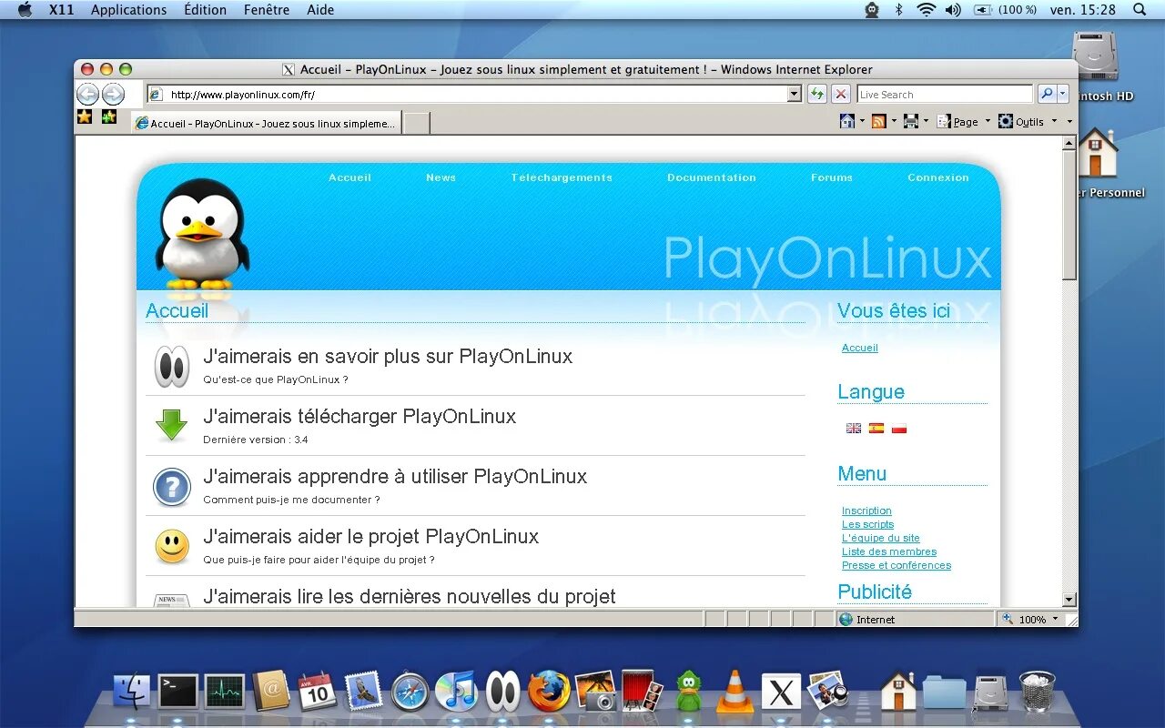Go to the Forums nav link

click(x=832, y=177)
